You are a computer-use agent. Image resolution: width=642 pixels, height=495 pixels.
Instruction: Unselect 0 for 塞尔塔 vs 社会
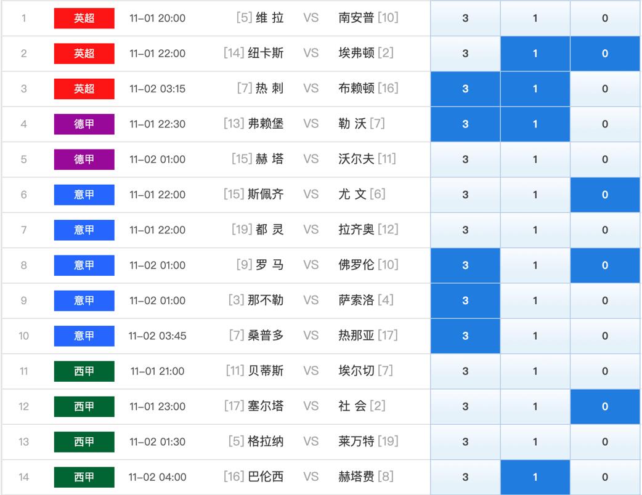[x=604, y=406]
